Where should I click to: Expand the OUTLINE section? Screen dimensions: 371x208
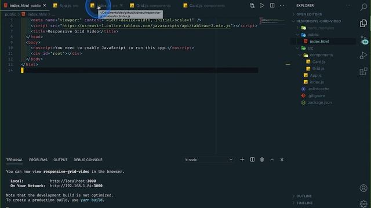[x=304, y=196]
